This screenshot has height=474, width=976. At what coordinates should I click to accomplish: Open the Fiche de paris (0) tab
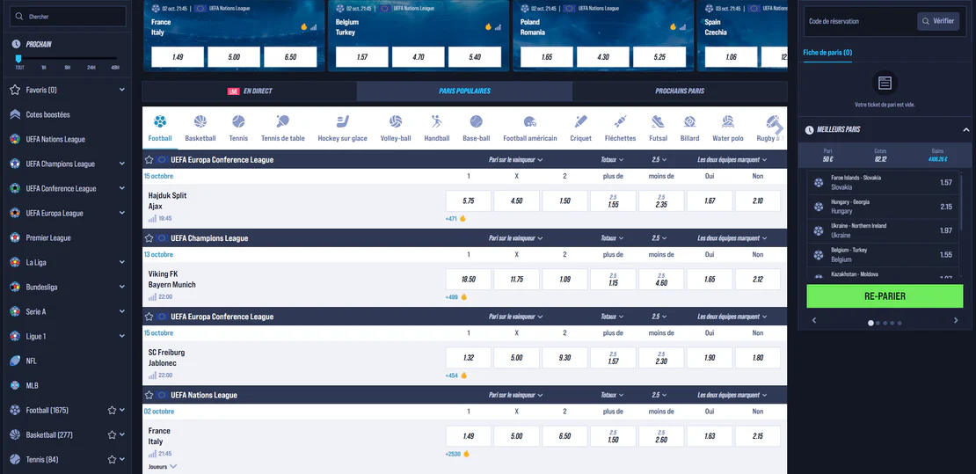[828, 53]
